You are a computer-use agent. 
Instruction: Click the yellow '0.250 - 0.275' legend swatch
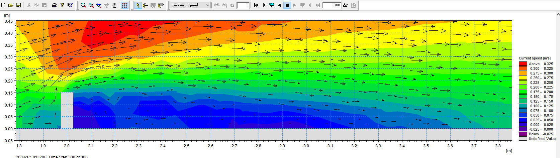523,77
